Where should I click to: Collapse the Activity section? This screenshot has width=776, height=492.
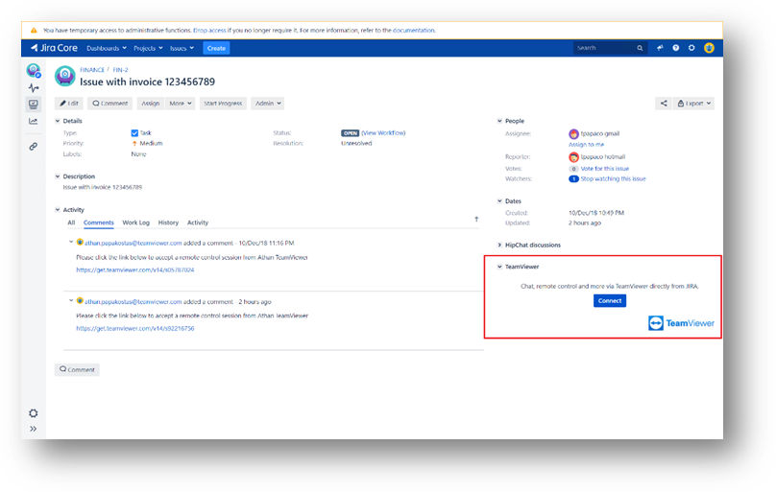(58, 210)
